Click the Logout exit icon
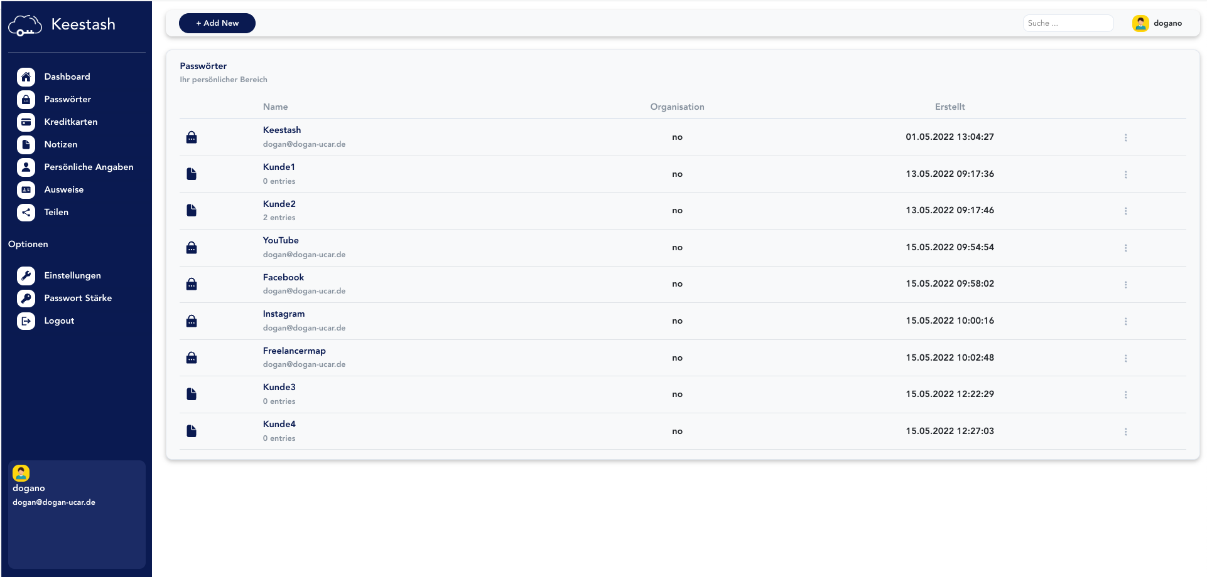1207x577 pixels. (x=26, y=320)
